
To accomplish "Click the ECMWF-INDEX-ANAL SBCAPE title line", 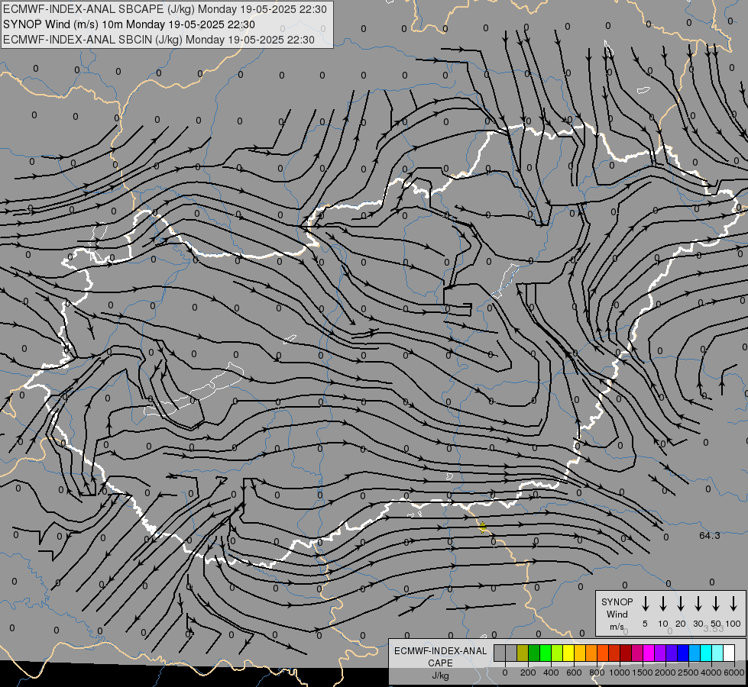I will [x=165, y=9].
